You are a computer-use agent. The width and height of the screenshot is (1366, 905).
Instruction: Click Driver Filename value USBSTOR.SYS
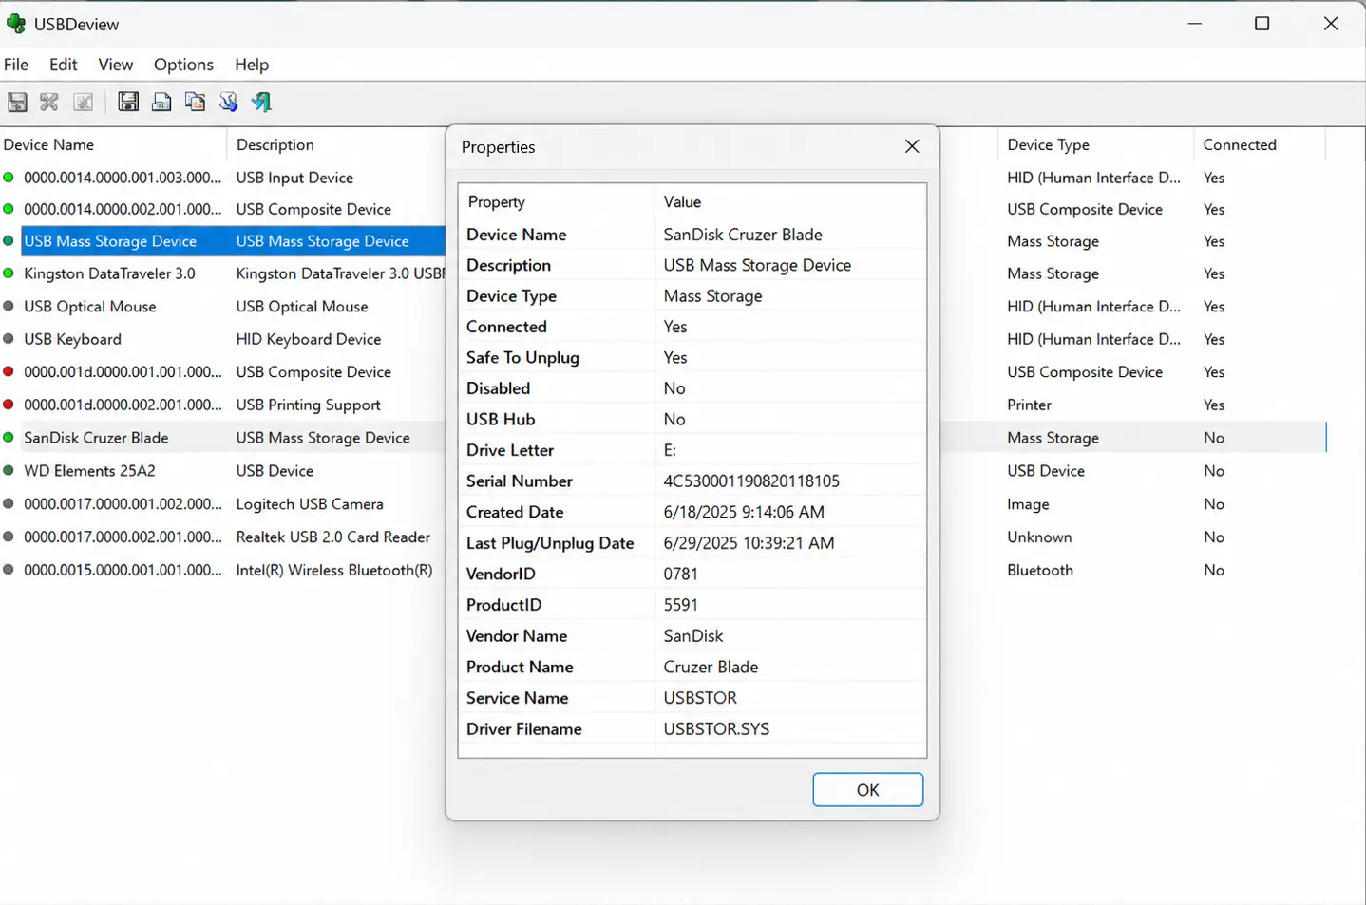coord(716,729)
